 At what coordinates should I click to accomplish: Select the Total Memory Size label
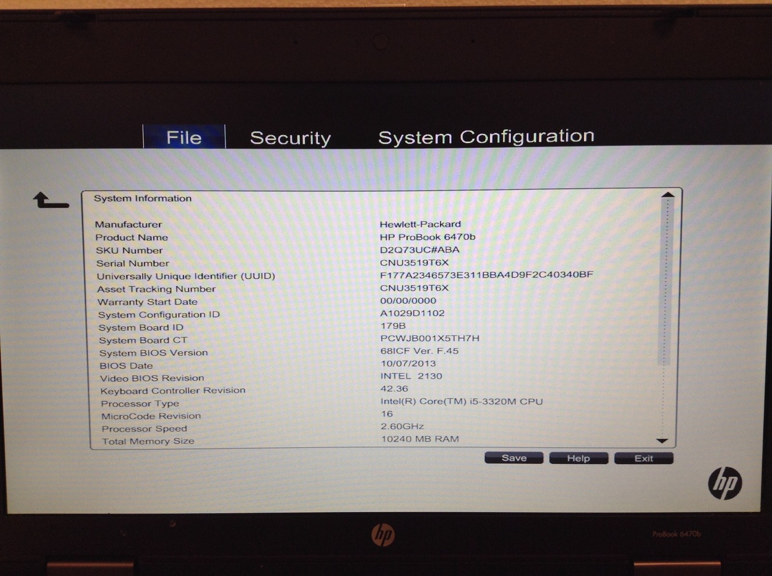tap(148, 441)
